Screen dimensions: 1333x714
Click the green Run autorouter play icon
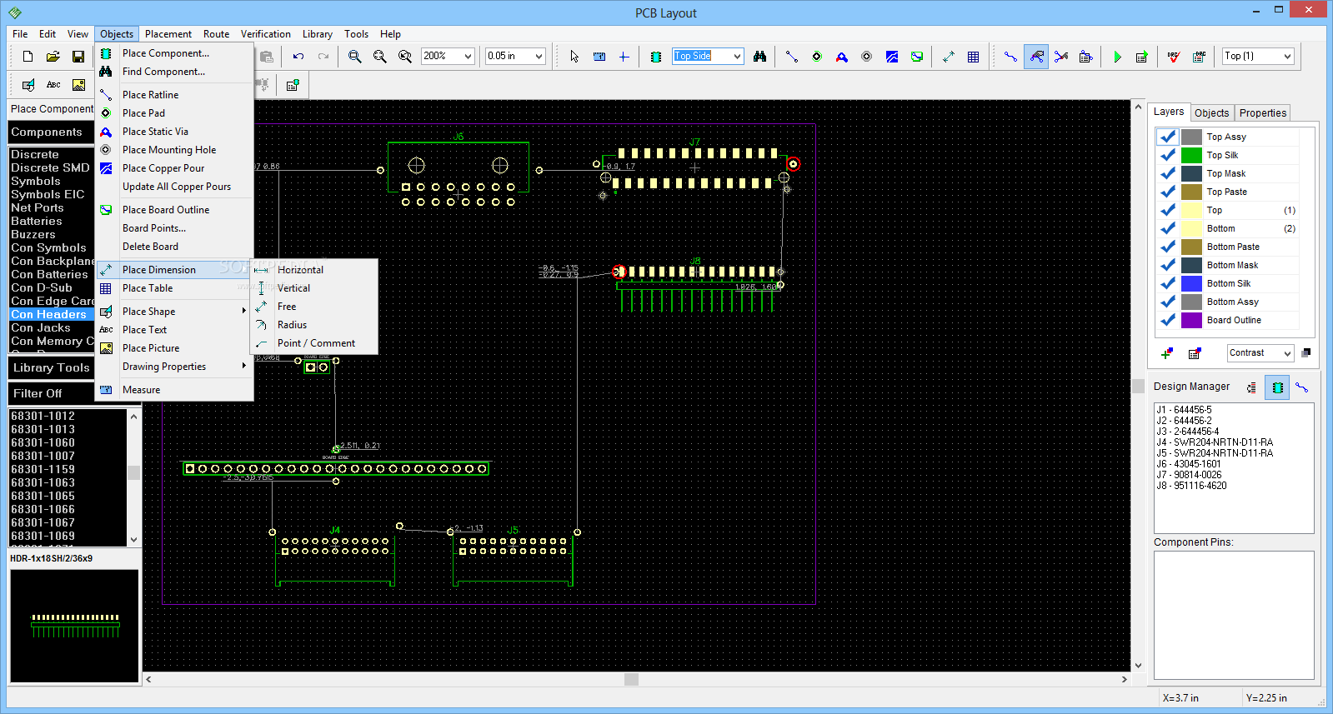1117,57
